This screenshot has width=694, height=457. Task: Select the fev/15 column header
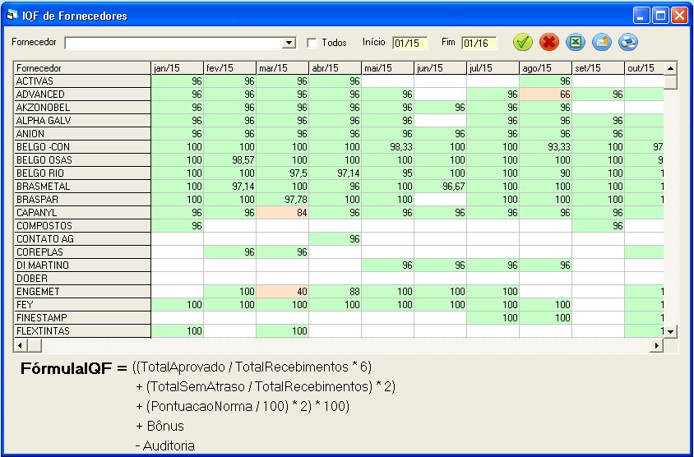229,68
